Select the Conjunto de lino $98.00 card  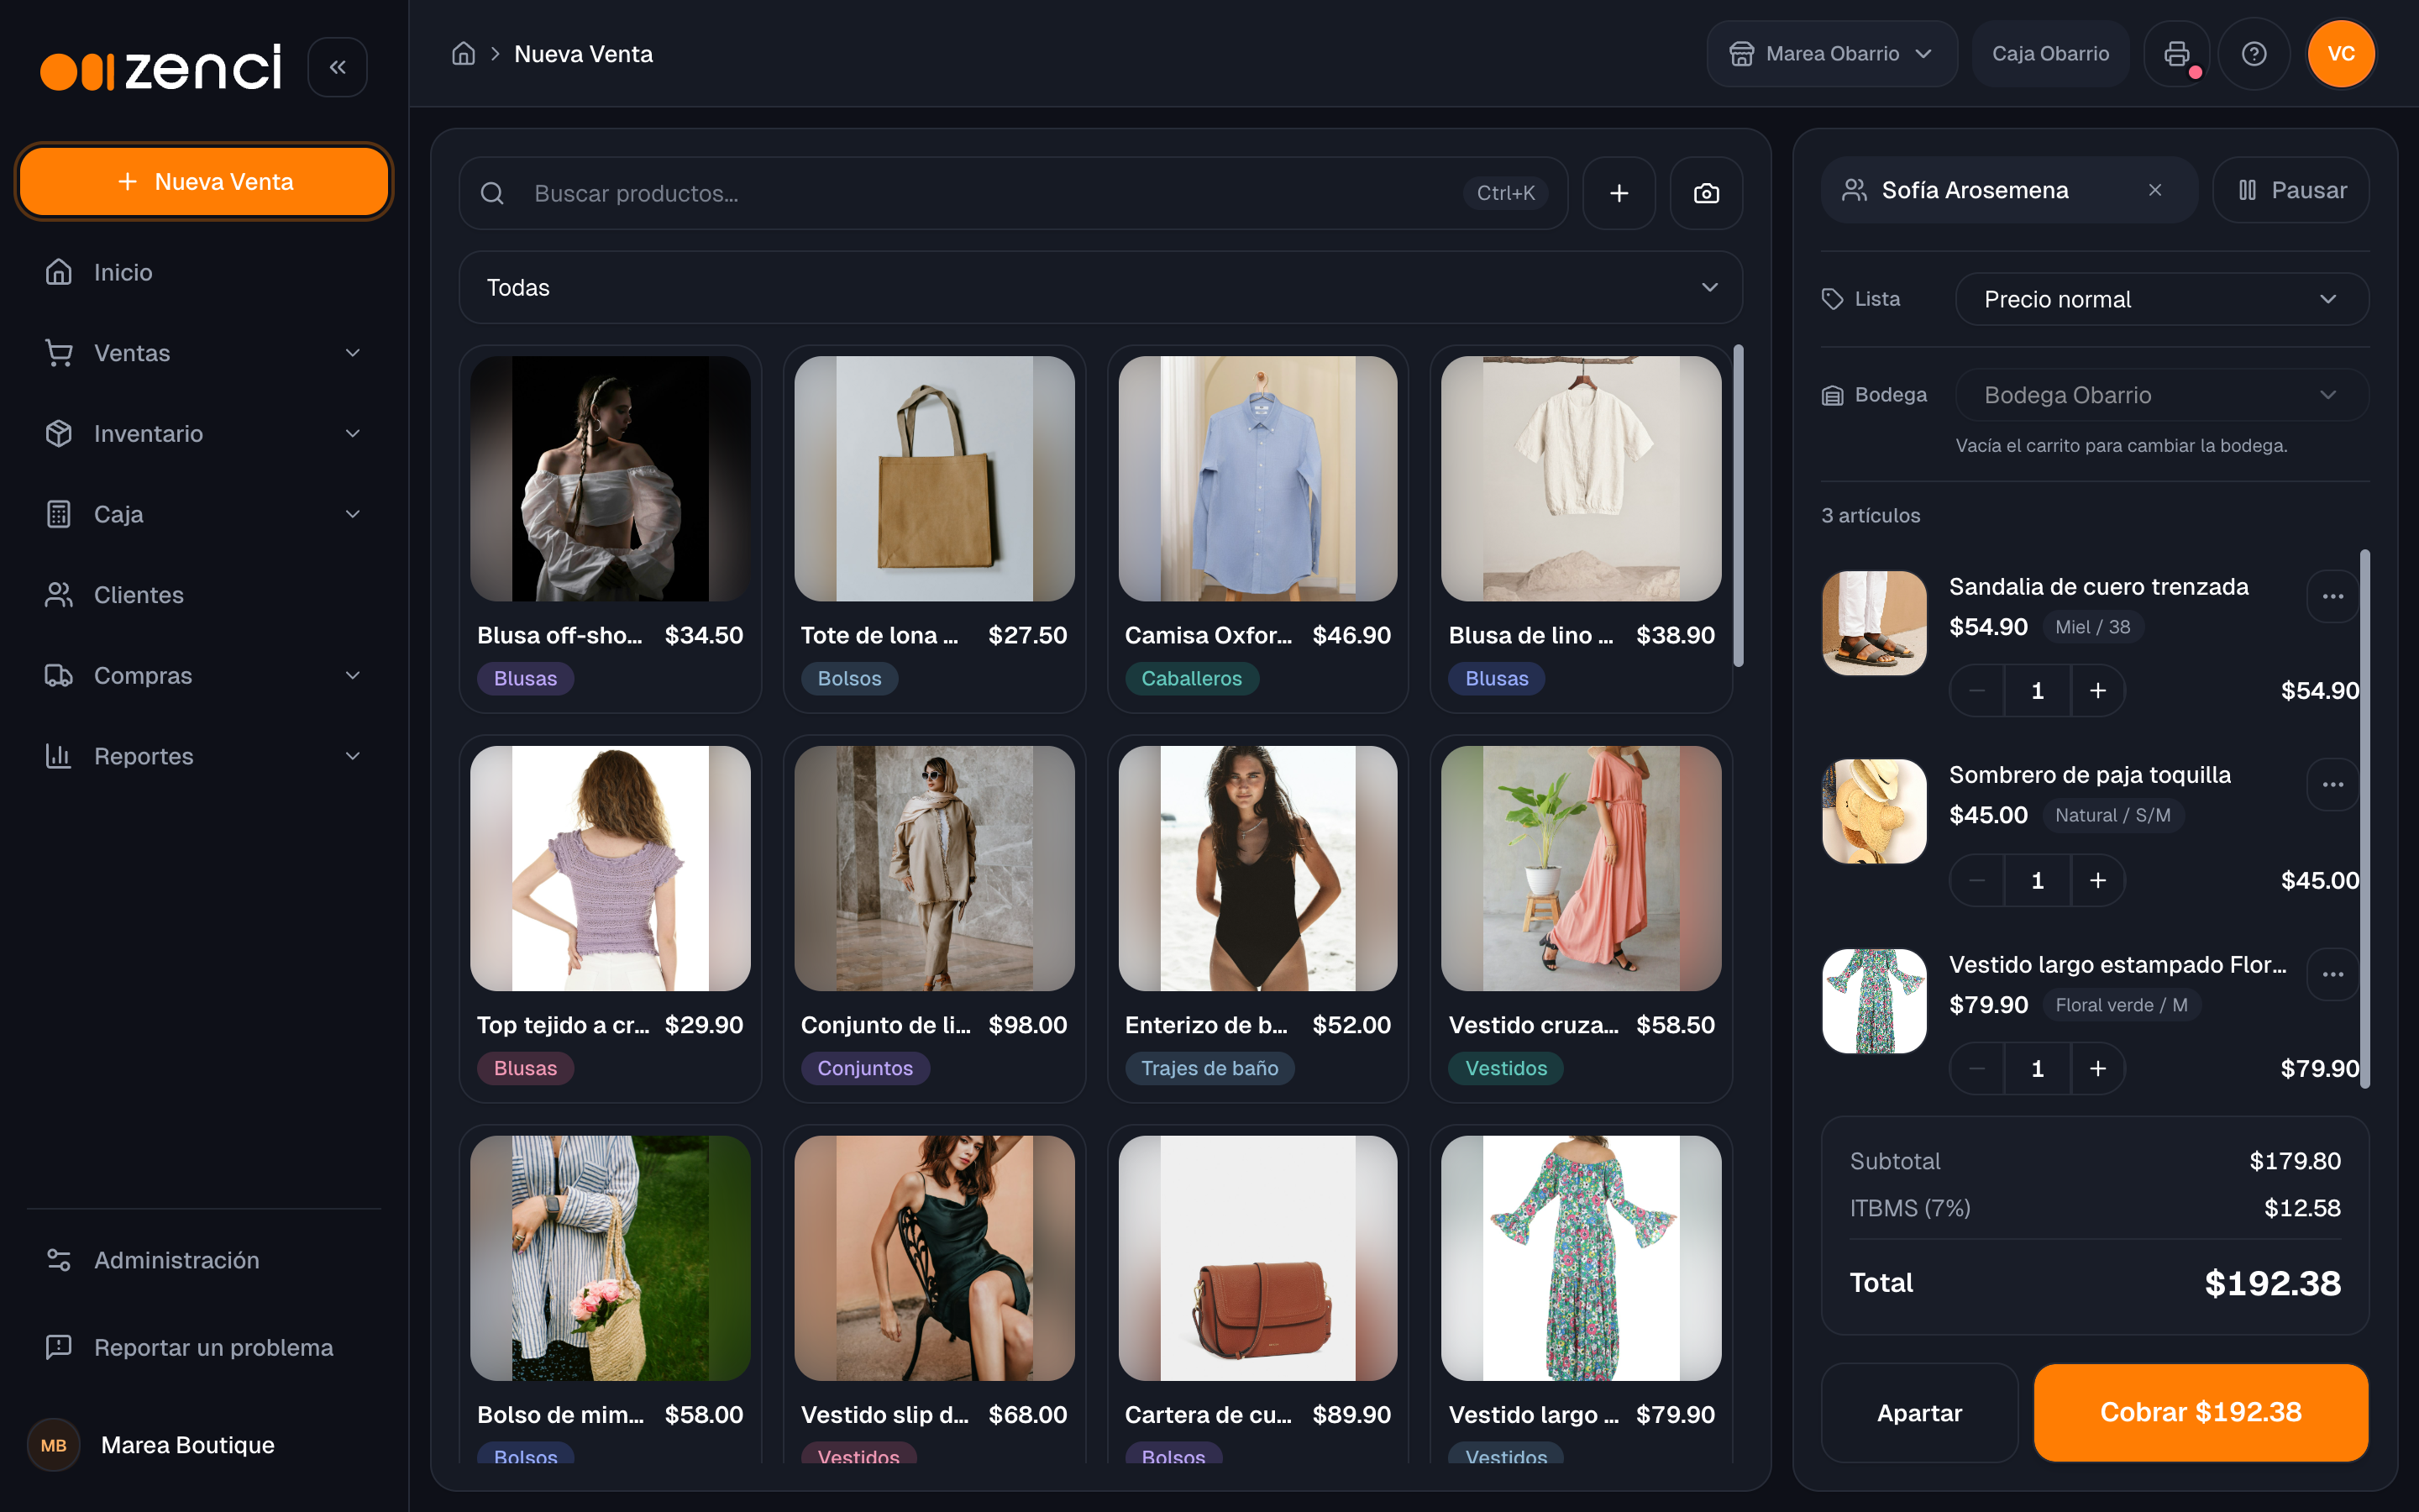[934, 918]
